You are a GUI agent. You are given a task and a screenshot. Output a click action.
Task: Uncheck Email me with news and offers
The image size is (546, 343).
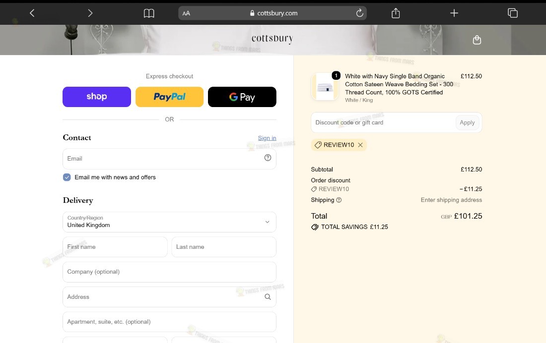tap(67, 177)
